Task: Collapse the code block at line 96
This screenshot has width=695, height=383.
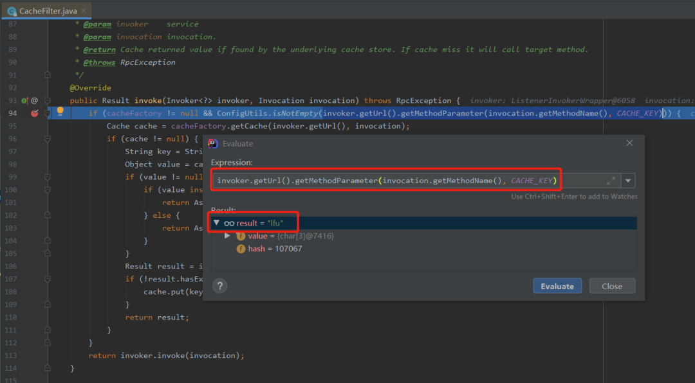Action: 48,139
